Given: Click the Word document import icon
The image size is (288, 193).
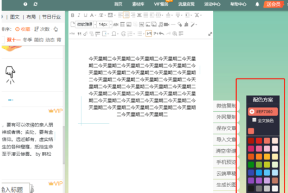Looking at the screenshot, I should click(141, 24).
